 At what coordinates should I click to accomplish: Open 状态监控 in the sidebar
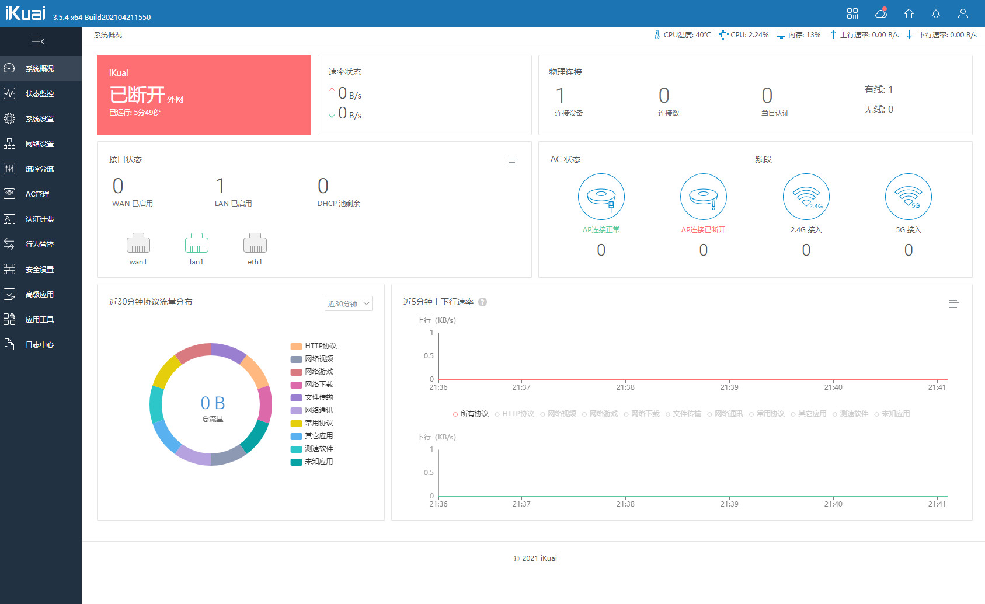click(41, 93)
